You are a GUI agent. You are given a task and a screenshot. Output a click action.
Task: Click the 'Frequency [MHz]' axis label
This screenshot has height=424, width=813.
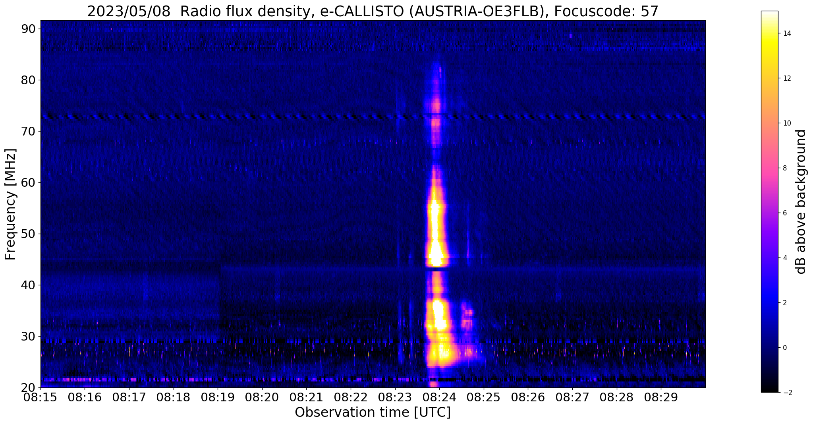[10, 204]
